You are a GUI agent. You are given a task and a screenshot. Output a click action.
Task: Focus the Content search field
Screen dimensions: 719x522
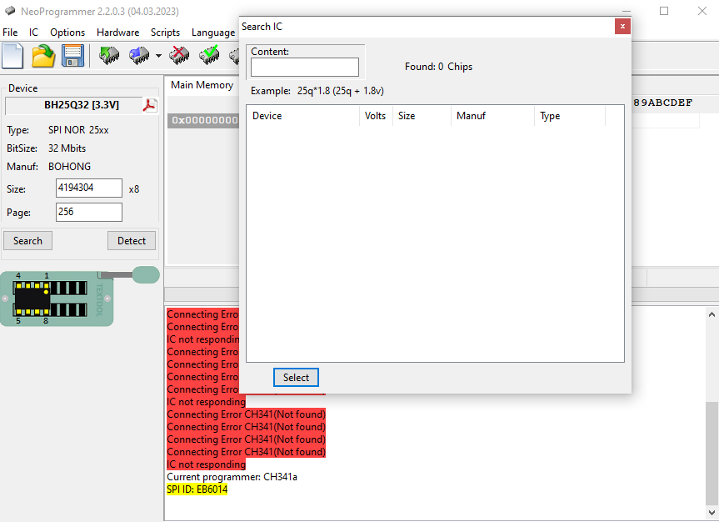click(x=304, y=67)
